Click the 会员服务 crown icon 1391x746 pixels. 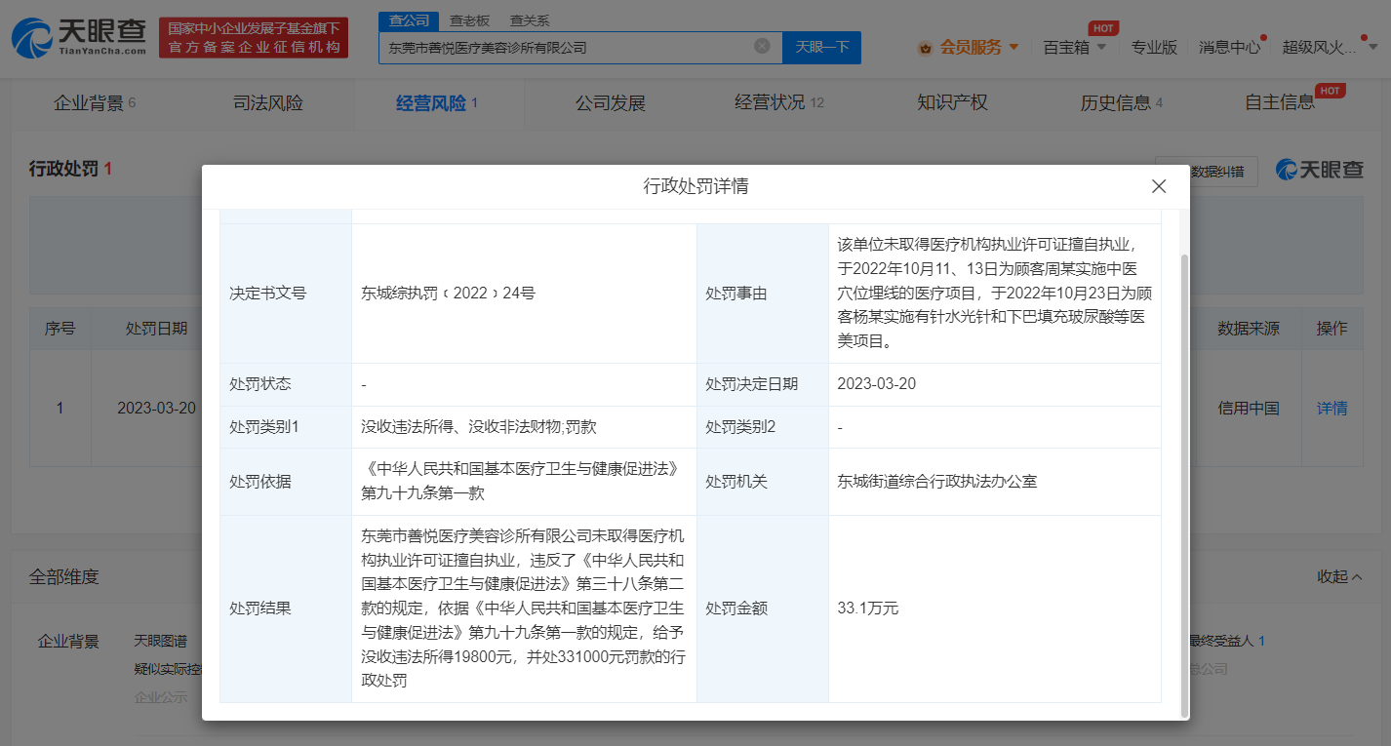click(926, 47)
